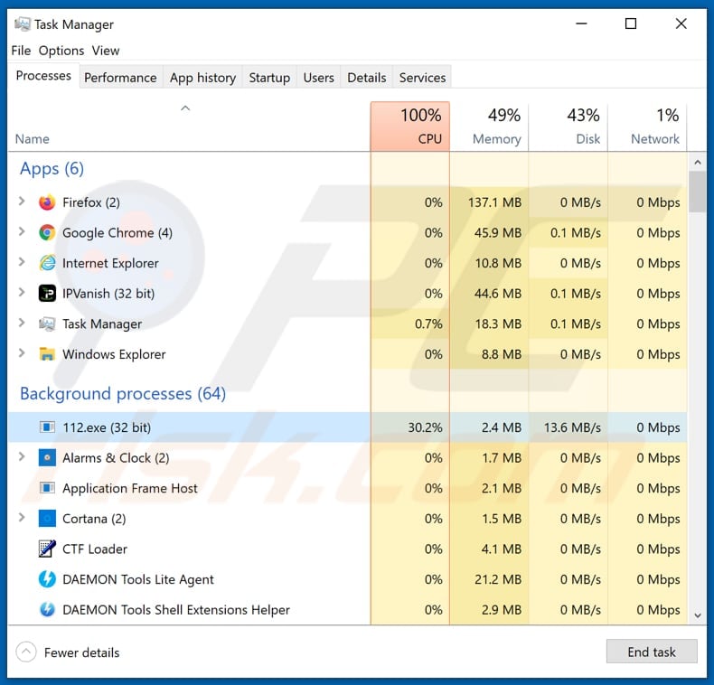Click the Firefox app icon
The image size is (714, 685).
(x=47, y=202)
